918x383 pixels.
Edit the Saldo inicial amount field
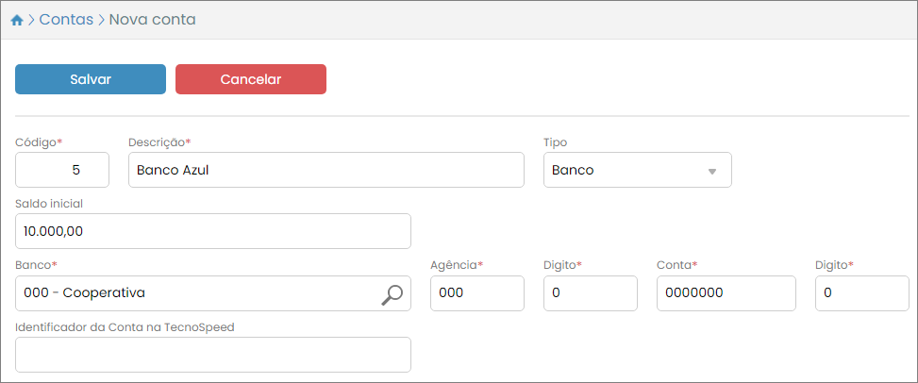pyautogui.click(x=213, y=232)
